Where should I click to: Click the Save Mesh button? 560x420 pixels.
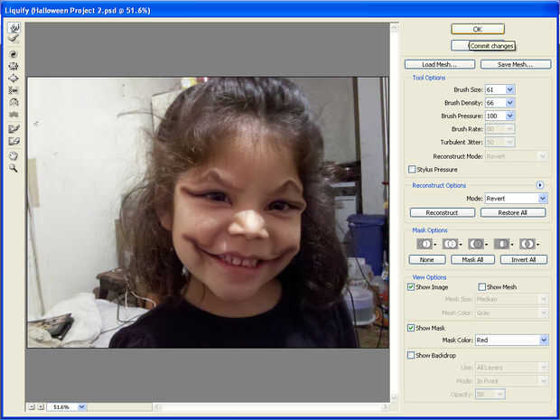516,65
